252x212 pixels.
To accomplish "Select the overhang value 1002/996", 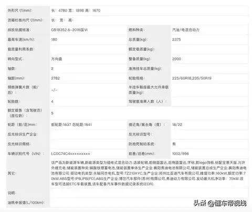I will tap(181, 154).
